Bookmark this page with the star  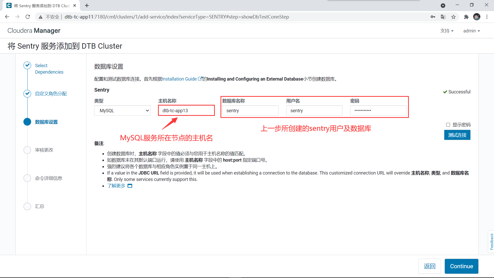pyautogui.click(x=453, y=17)
